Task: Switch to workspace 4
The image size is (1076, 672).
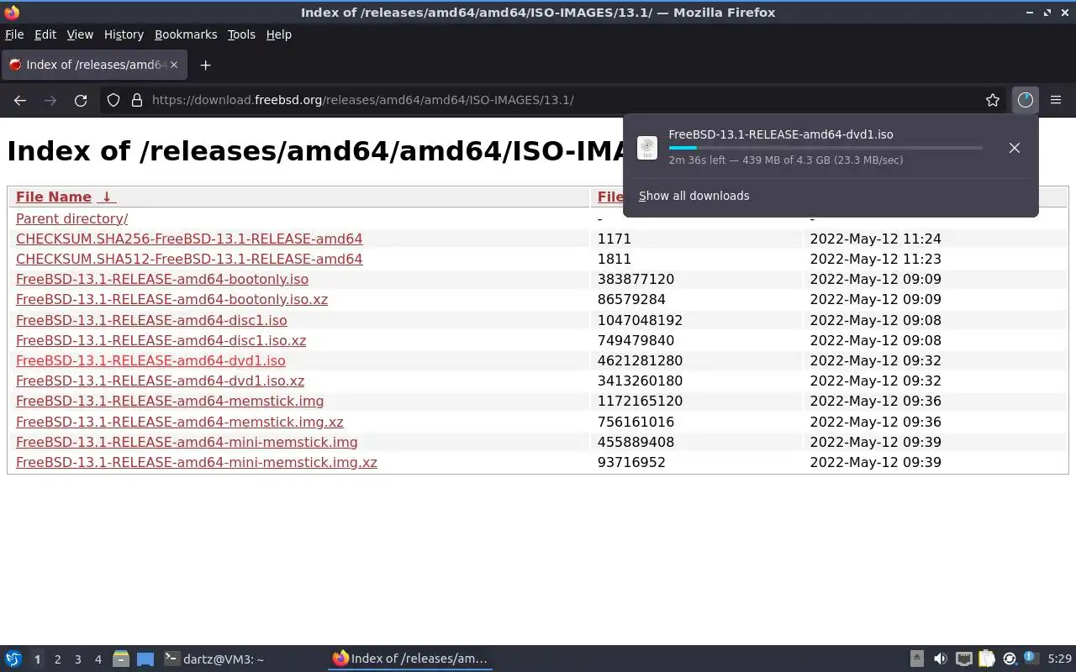Action: pos(98,659)
